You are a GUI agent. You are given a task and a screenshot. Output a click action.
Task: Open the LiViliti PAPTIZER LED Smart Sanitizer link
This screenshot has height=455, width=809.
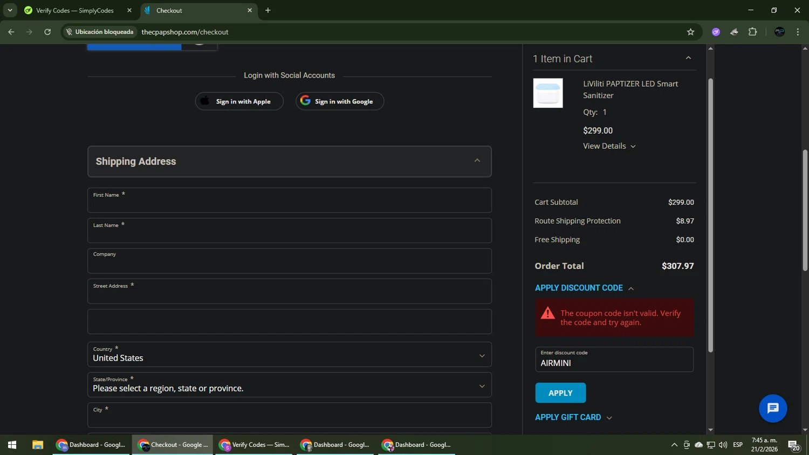(630, 89)
